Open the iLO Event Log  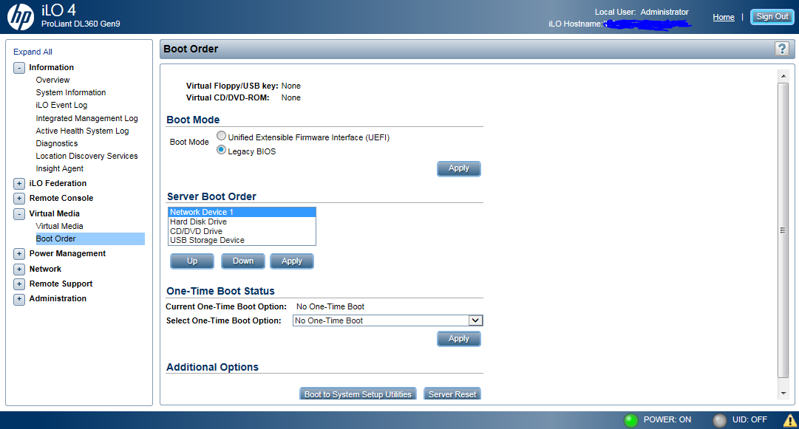tap(61, 106)
